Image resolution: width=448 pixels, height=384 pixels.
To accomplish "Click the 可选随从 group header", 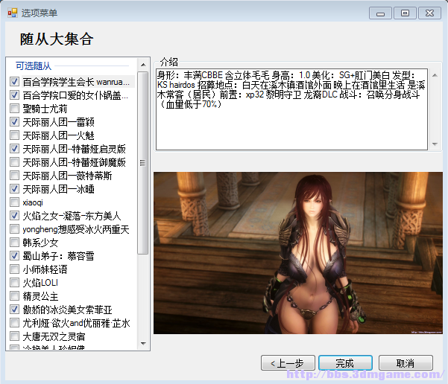I will 34,66.
